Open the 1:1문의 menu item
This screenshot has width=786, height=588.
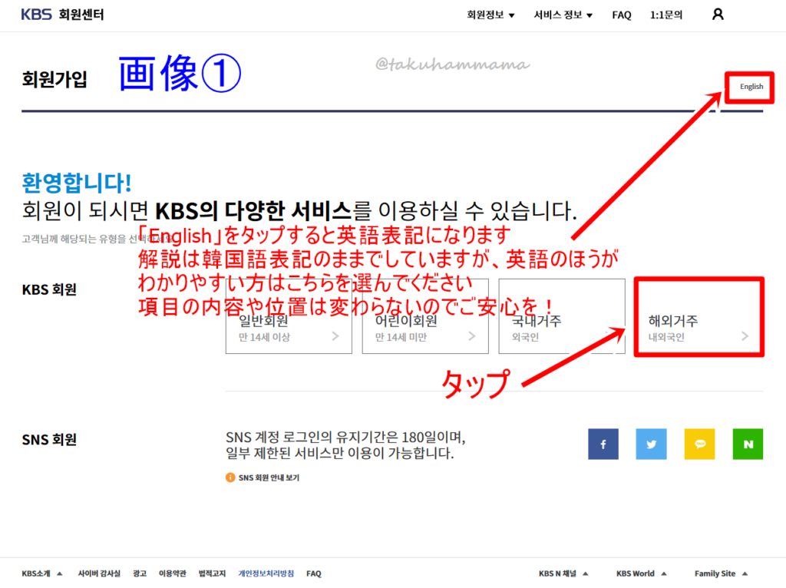pos(665,15)
